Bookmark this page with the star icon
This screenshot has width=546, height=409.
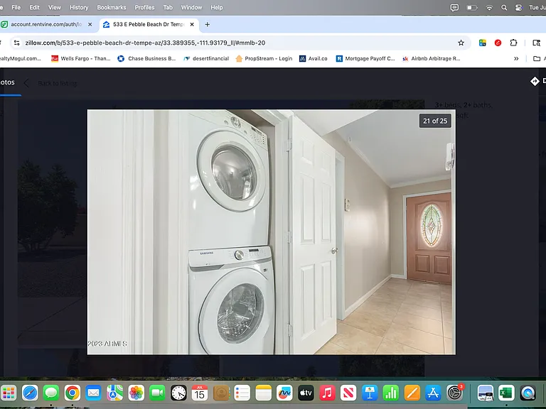461,43
